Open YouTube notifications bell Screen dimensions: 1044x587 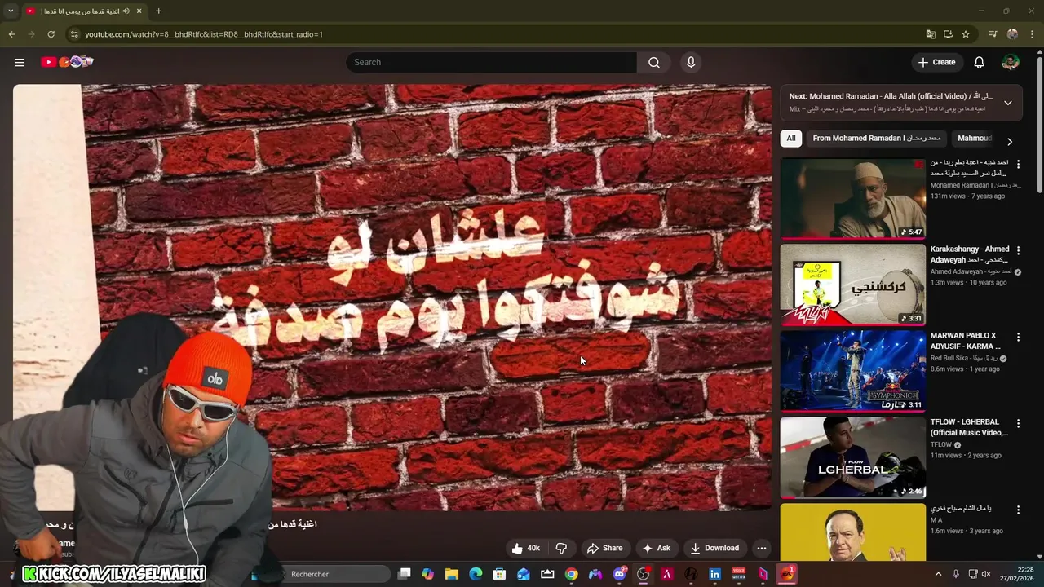(x=980, y=62)
